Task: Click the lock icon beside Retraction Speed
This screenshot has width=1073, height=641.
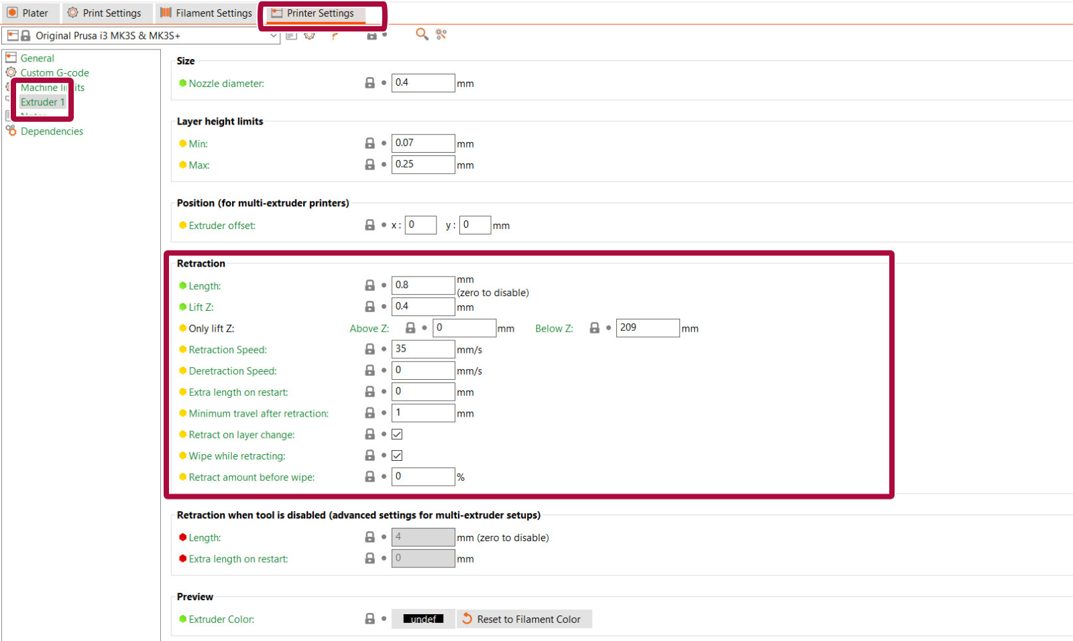Action: (x=370, y=349)
